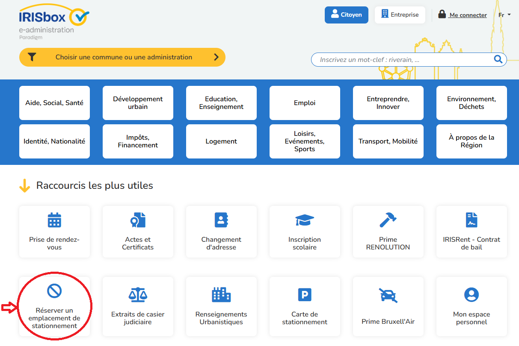Switch to Citoyen mode
This screenshot has height=346, width=519.
point(346,15)
